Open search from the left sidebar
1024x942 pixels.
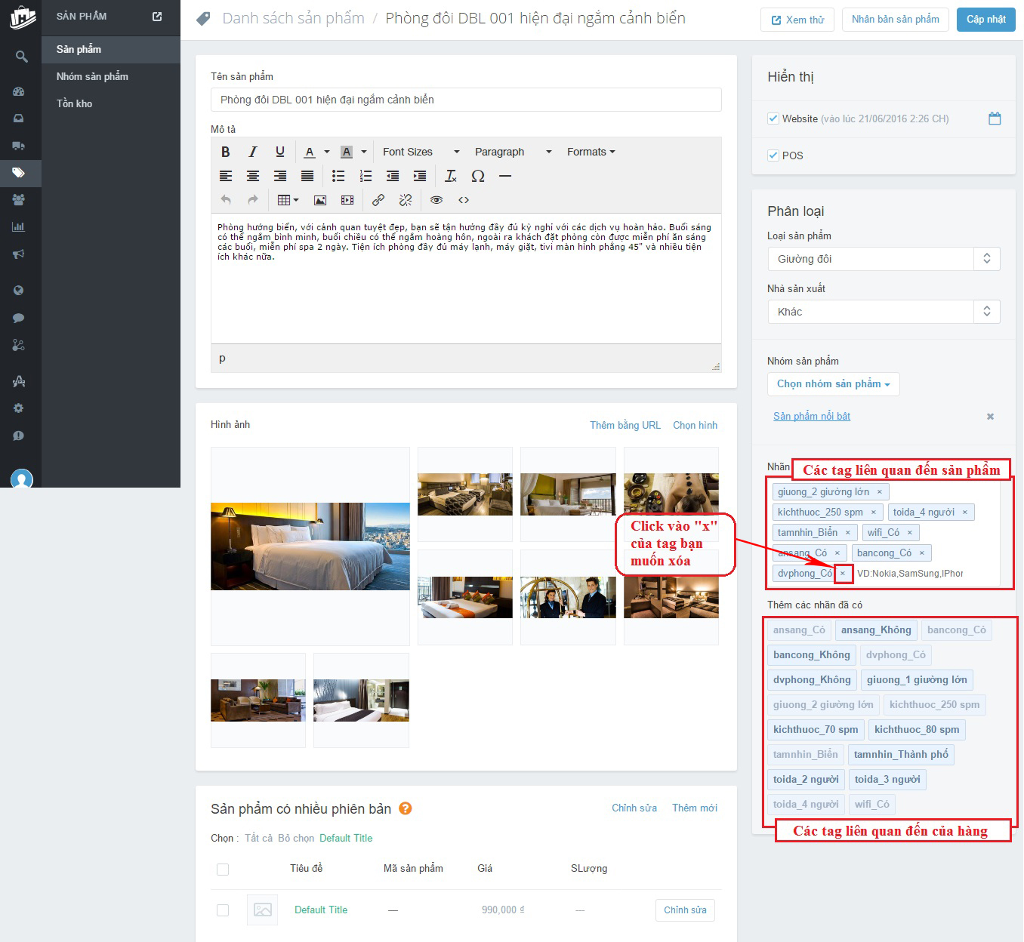[21, 57]
